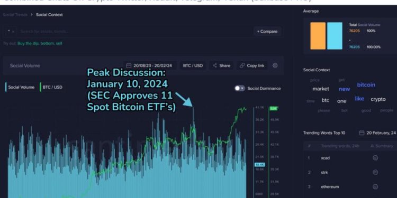
Task: Click the Social Volume panel title
Action: pos(25,65)
